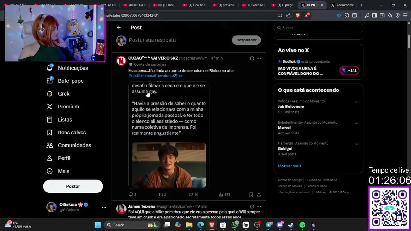Open Política de Privacidade link

pyautogui.click(x=322, y=180)
